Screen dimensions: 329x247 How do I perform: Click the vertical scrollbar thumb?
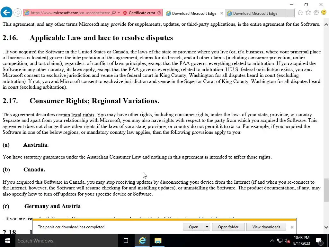coord(326,190)
